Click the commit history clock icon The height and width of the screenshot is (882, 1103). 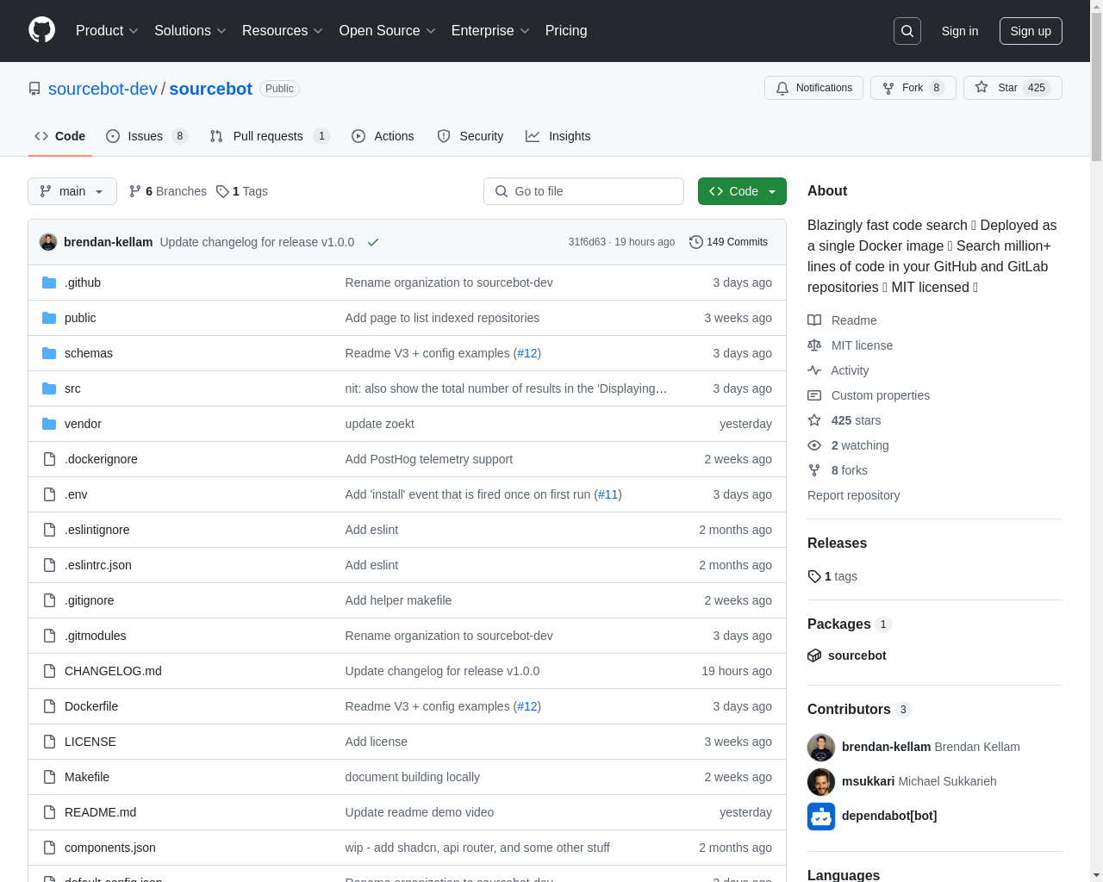pyautogui.click(x=696, y=242)
